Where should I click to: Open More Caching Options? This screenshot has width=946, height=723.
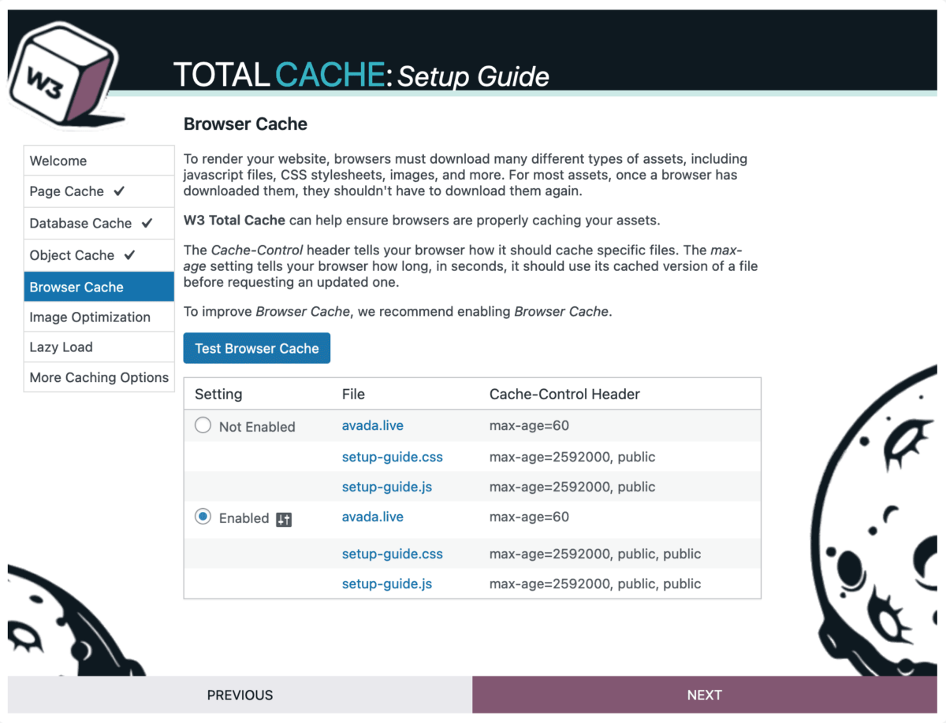click(x=98, y=377)
